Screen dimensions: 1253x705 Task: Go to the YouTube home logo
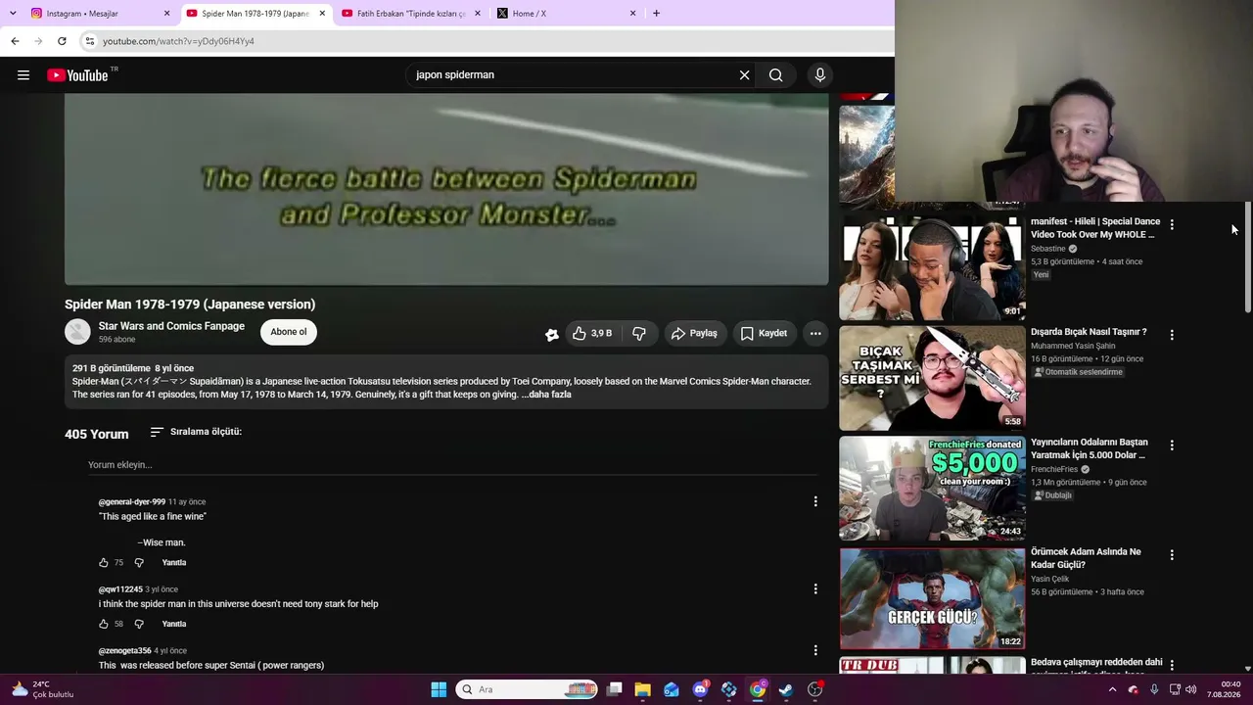coord(77,75)
